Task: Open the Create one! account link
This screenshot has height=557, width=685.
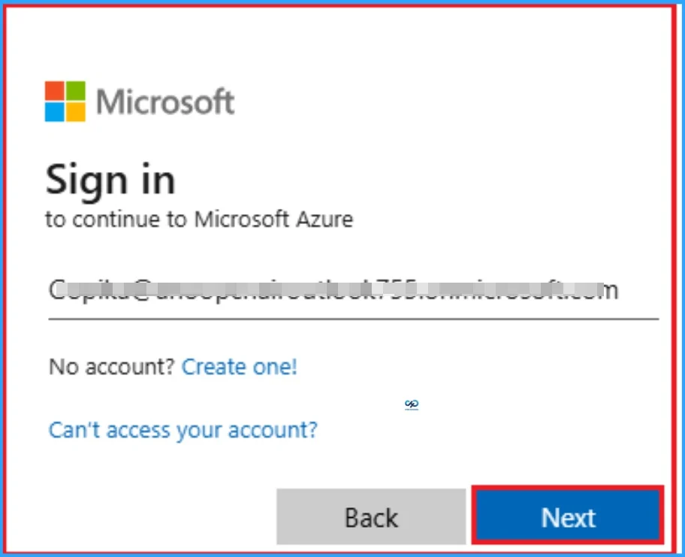Action: 240,368
